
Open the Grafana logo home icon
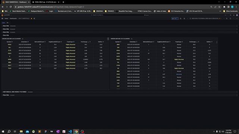point(2,15)
